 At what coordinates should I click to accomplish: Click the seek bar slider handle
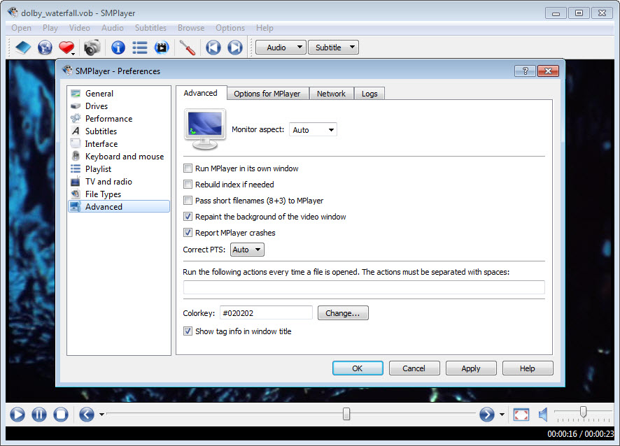pyautogui.click(x=346, y=414)
